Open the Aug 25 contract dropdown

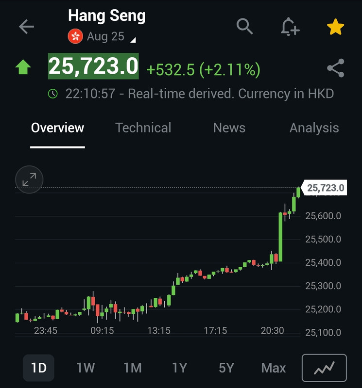coord(111,37)
